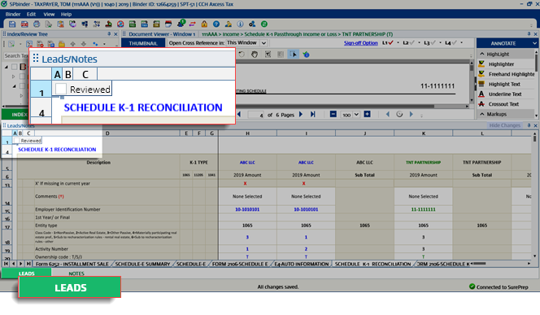Screen dimensions: 540x315
Task: Toggle the L4 sign-off checkmark
Action: (454, 43)
